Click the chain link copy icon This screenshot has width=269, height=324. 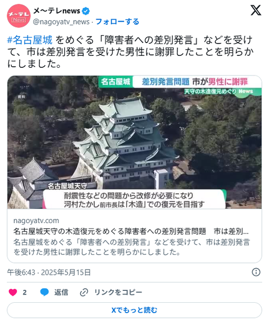[x=84, y=292]
